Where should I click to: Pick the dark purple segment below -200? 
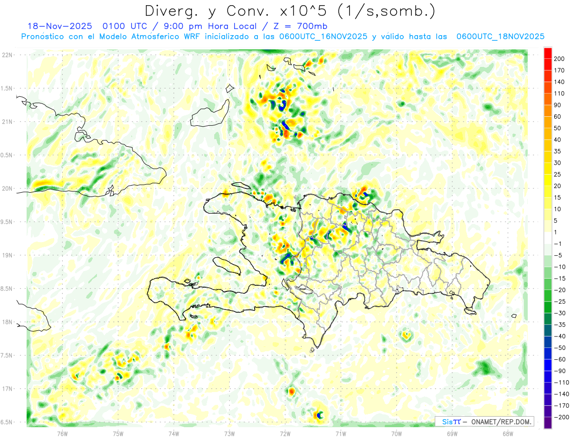pos(548,422)
